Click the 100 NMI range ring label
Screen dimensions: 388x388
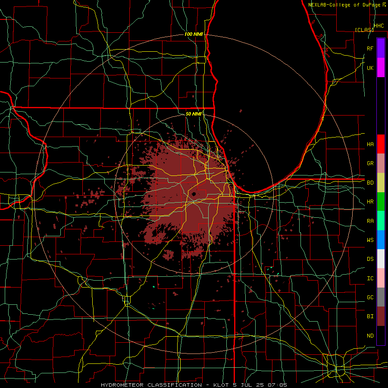click(x=194, y=34)
